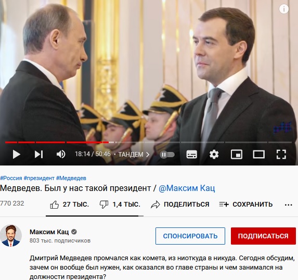Screen dimensions: 298x280
Task: Share the video via ПОДЕЛИТЬСЯ
Action: click(x=180, y=205)
